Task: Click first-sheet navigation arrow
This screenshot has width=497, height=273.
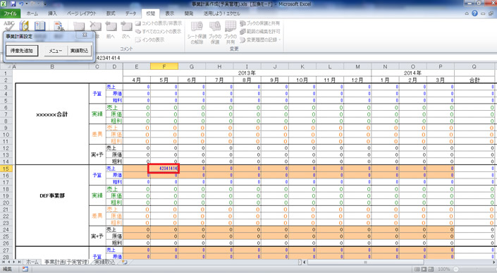Action: tap(3, 262)
